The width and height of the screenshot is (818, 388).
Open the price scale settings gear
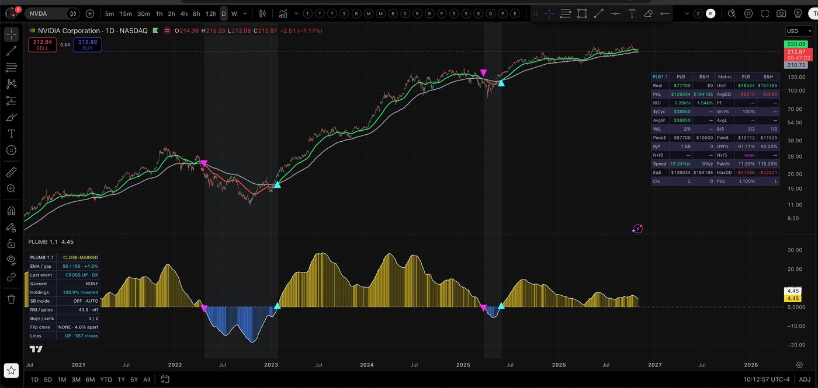pos(799,365)
